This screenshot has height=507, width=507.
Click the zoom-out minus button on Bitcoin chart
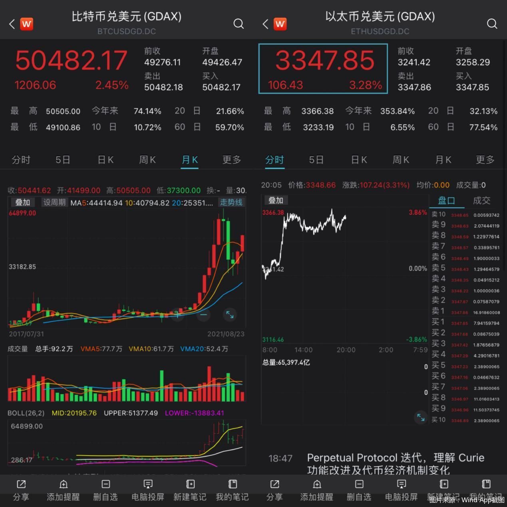pos(203,315)
